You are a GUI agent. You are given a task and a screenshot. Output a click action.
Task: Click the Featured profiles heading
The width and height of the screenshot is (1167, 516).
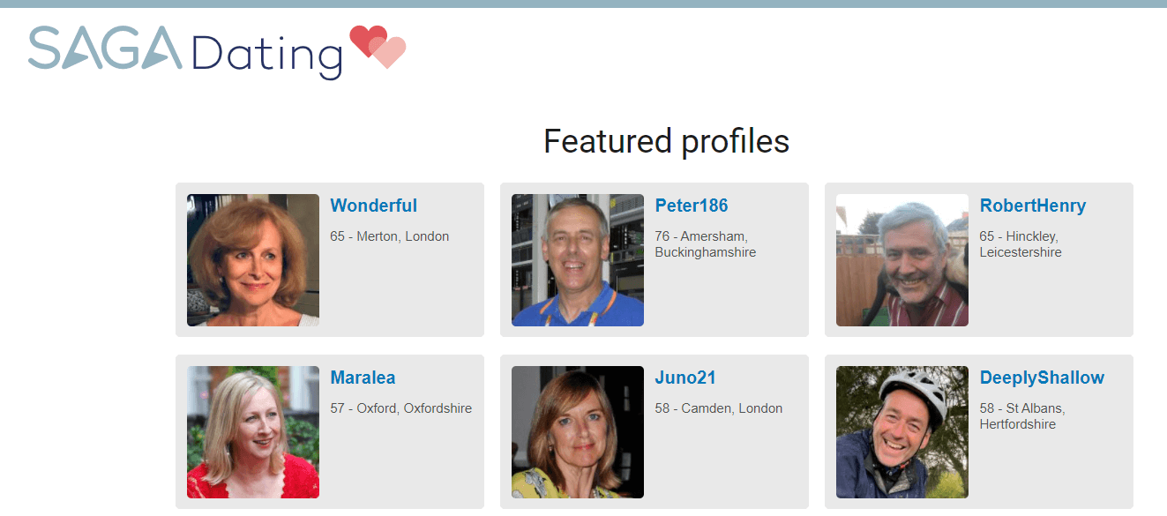click(666, 141)
